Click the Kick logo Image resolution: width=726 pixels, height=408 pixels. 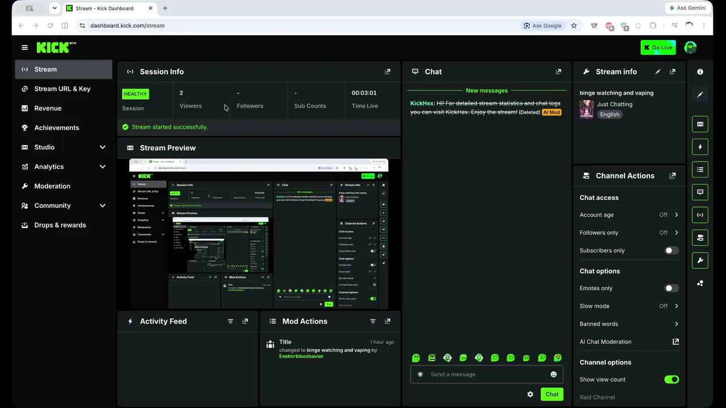(x=56, y=48)
